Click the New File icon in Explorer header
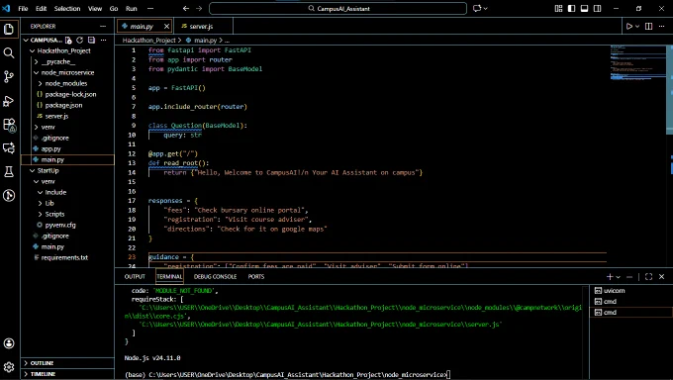673x380 pixels. (68, 40)
